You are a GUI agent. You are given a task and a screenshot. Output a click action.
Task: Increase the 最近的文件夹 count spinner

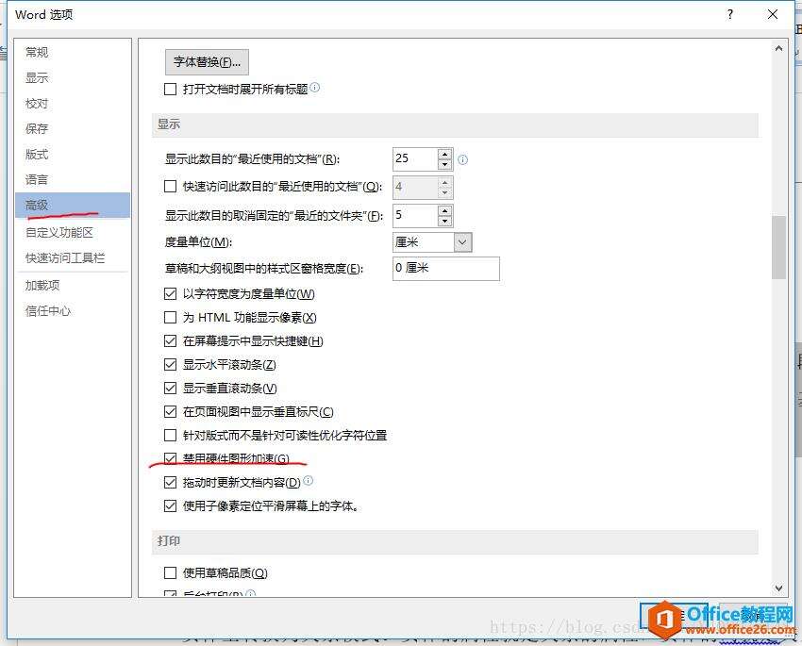tap(445, 210)
